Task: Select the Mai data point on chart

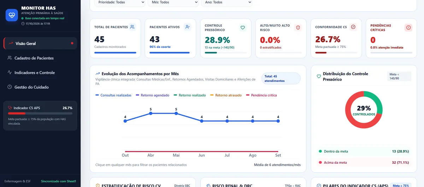Action: (176, 114)
